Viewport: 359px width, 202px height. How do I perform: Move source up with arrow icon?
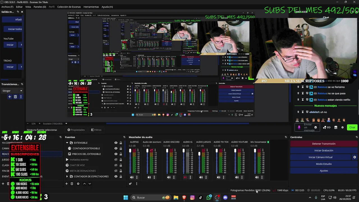(x=84, y=184)
